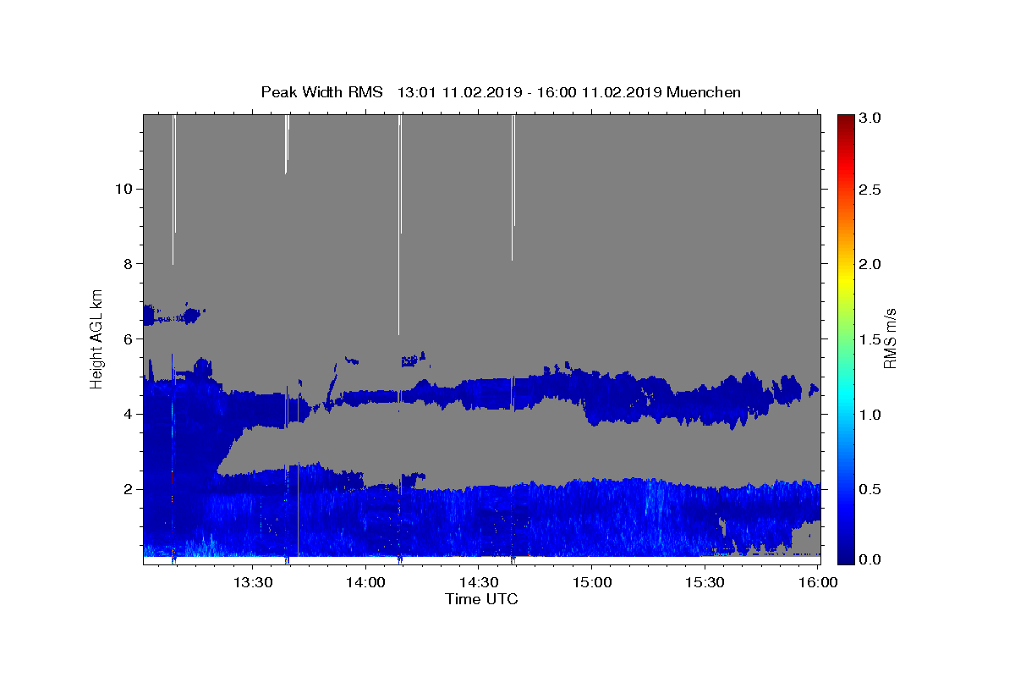Screen dimensions: 1015x677
Task: Click the '16:00' time axis label
Action: [x=816, y=582]
